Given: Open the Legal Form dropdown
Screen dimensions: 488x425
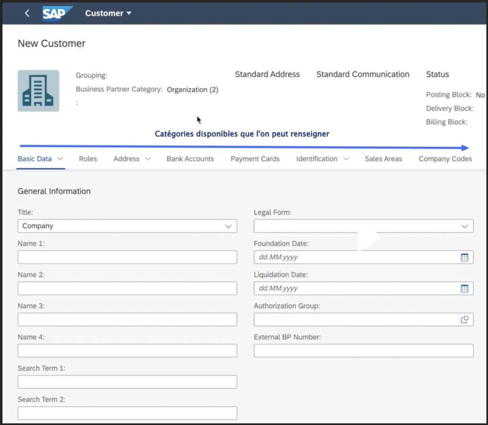Looking at the screenshot, I should click(x=363, y=226).
